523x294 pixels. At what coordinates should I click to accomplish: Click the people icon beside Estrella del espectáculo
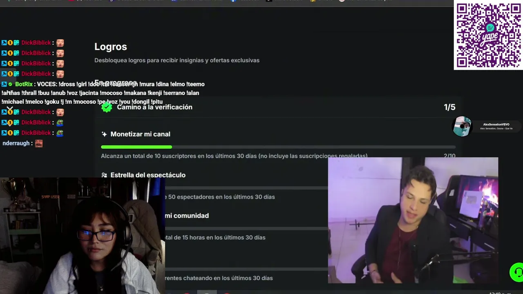click(104, 175)
